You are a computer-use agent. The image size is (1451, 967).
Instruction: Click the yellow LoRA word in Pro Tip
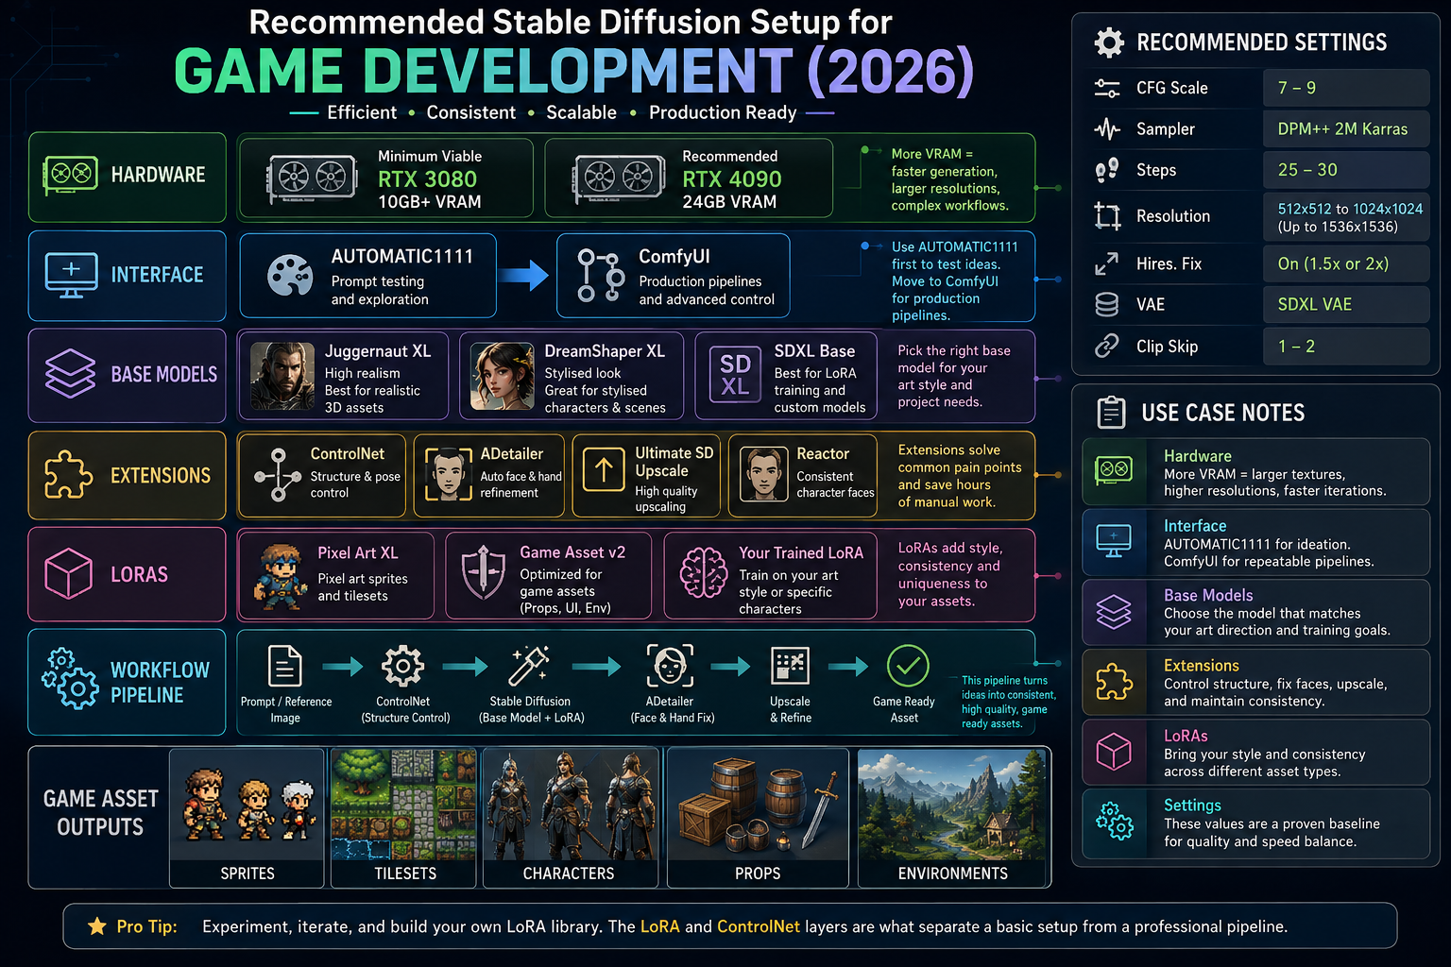pos(660,926)
